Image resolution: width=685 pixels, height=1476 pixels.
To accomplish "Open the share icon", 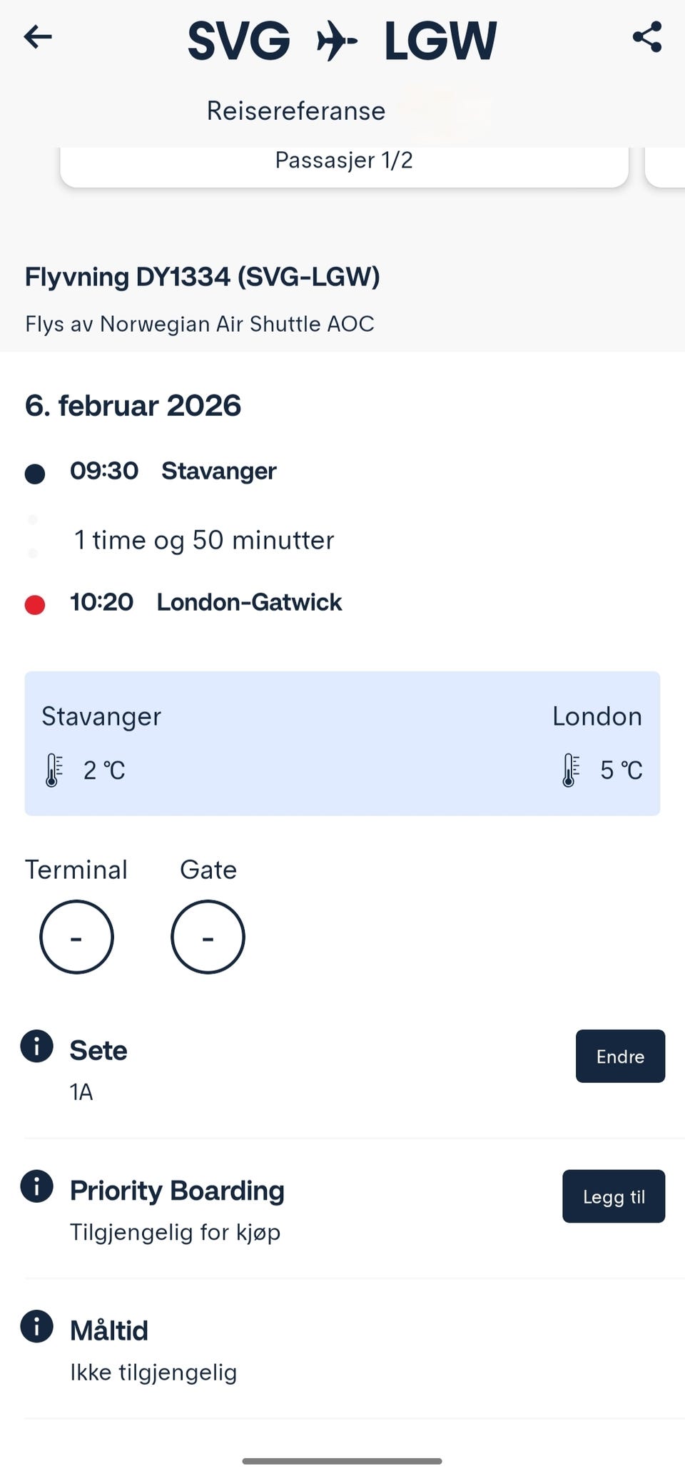I will (x=647, y=37).
